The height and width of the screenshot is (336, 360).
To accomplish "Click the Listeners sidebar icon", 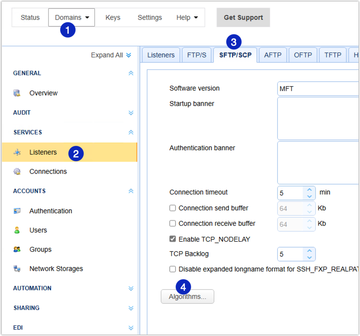I will [17, 153].
